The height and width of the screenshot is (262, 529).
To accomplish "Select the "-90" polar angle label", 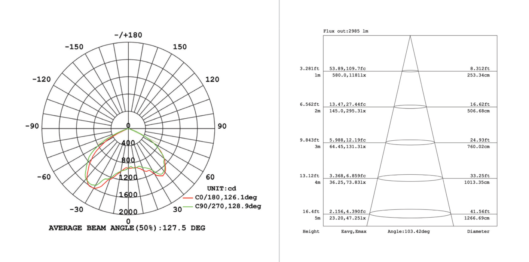I will [x=33, y=126].
